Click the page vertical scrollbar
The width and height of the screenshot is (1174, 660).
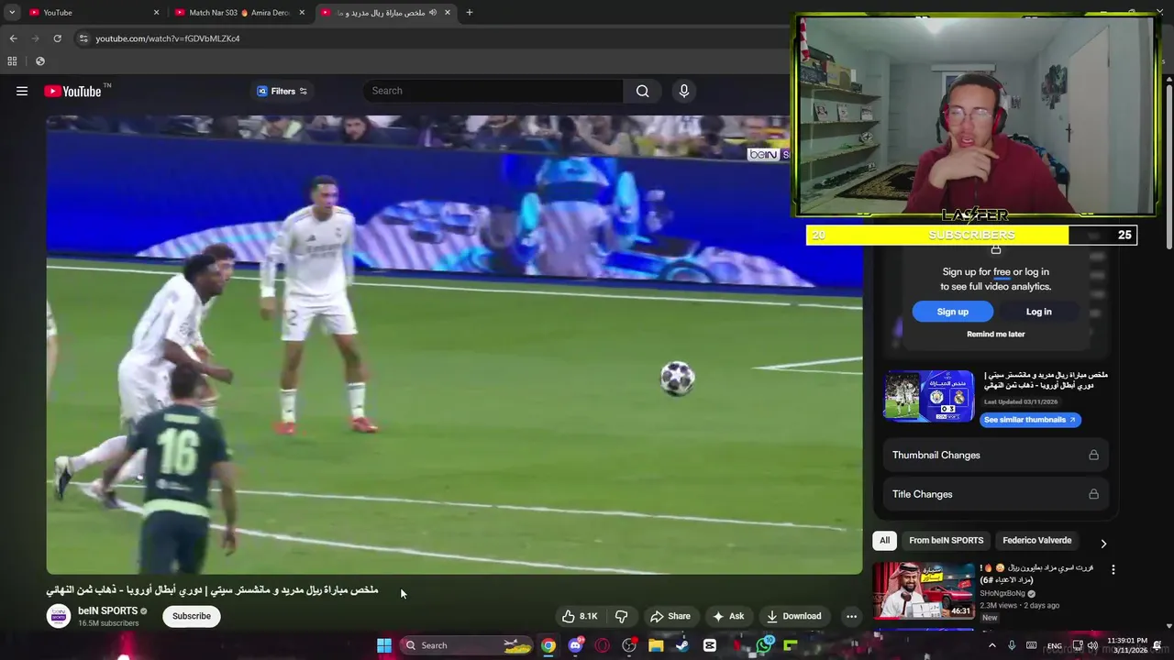(x=1168, y=165)
